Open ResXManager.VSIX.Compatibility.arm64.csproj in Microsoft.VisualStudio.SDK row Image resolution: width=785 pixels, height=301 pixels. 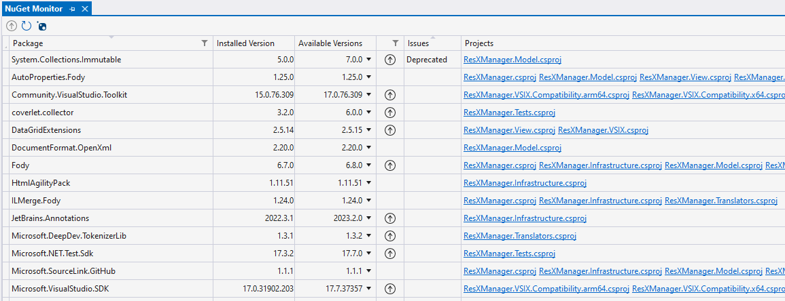[x=546, y=289]
